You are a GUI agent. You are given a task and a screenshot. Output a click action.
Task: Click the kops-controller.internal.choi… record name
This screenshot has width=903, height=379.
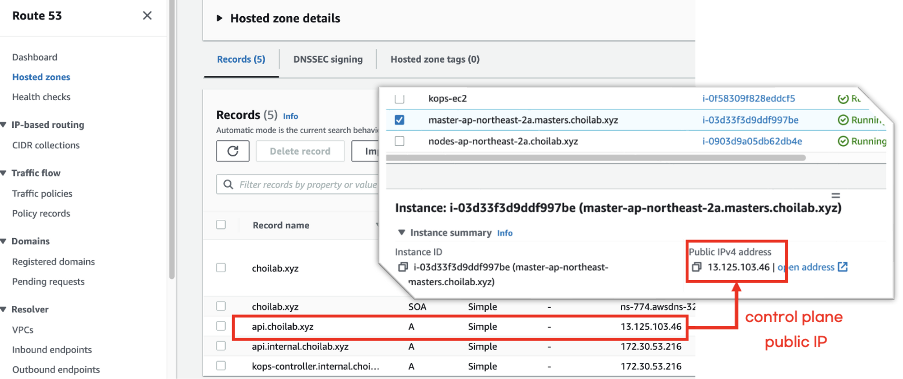(x=316, y=366)
